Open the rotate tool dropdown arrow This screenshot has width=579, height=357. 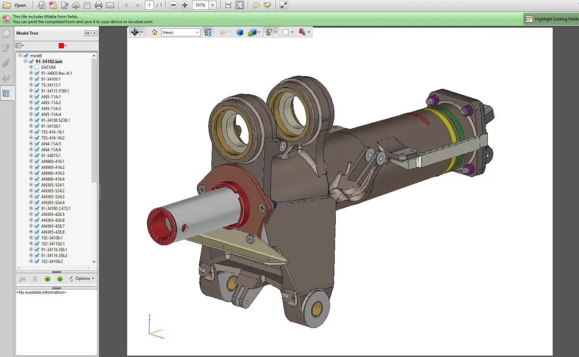[x=142, y=32]
